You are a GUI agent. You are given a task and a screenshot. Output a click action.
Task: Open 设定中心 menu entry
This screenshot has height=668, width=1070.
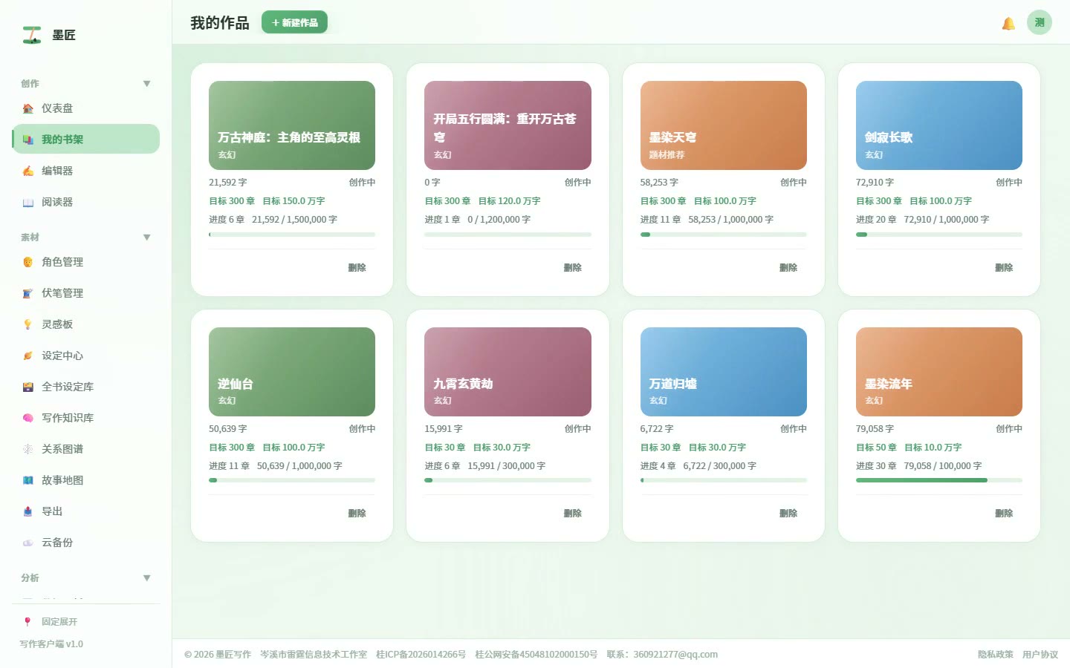(86, 356)
